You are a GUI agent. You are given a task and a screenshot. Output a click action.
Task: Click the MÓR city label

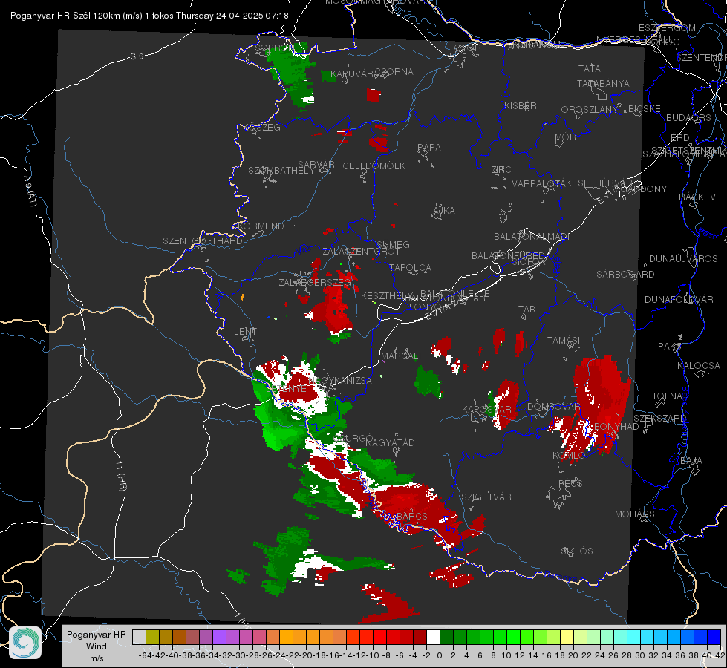[x=566, y=137]
